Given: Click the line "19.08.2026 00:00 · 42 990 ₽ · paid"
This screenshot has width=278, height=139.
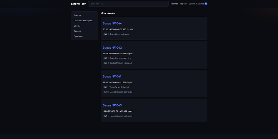Looking at the screenshot, I should point(118,111).
